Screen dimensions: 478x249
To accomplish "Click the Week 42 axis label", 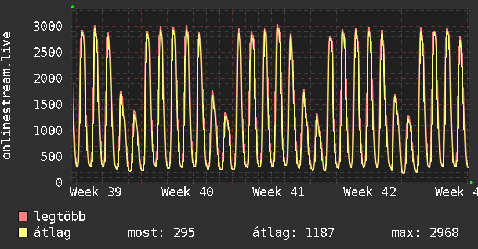I will point(370,192).
